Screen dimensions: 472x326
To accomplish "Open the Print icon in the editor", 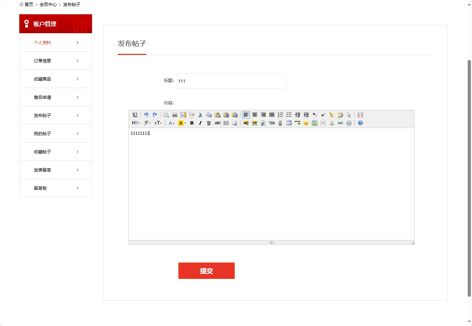I will pos(174,114).
